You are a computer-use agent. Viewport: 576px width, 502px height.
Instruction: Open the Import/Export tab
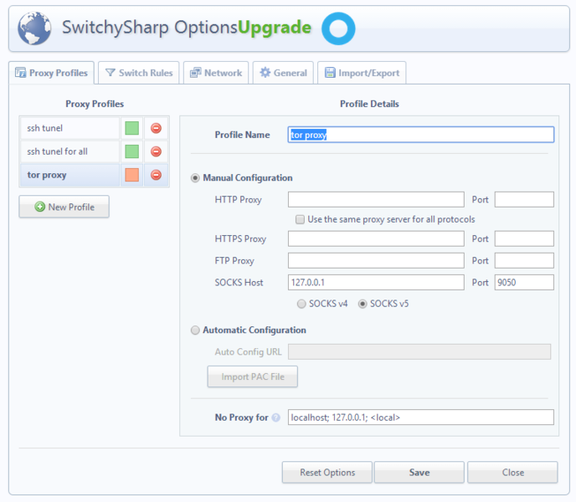point(362,73)
